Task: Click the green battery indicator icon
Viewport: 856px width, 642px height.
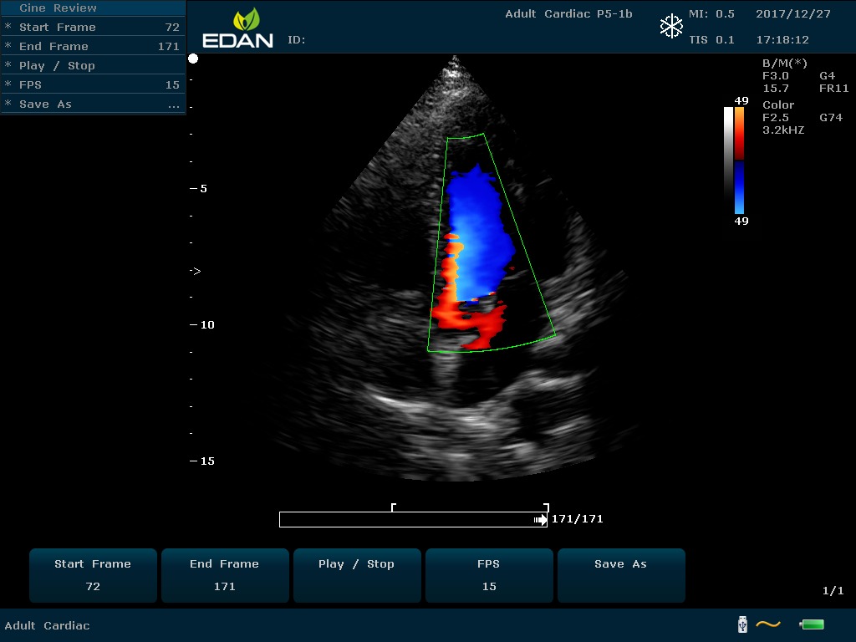Action: [x=812, y=624]
